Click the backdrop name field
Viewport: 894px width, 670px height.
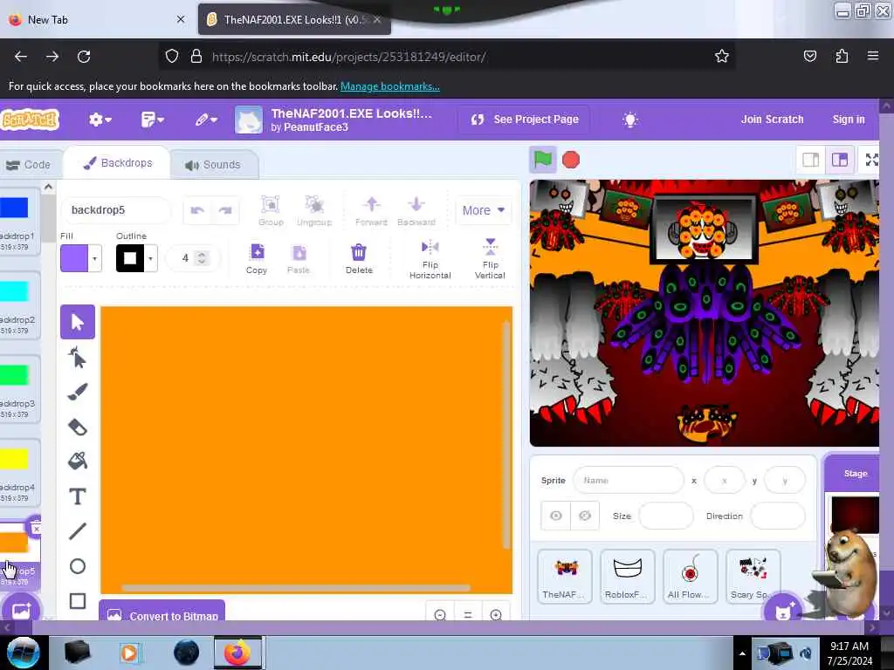(x=116, y=210)
